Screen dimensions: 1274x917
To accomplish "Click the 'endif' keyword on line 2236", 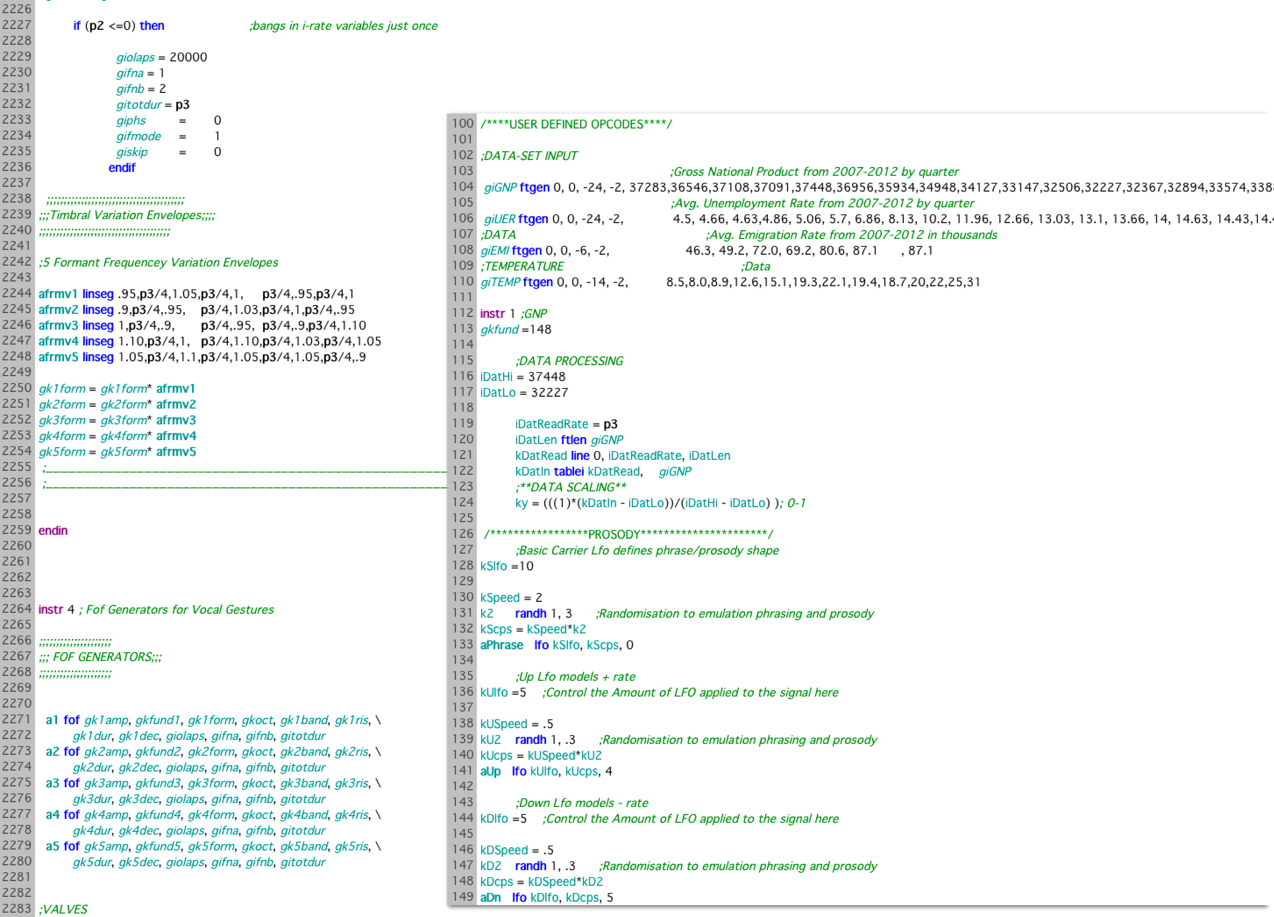I will pyautogui.click(x=122, y=167).
